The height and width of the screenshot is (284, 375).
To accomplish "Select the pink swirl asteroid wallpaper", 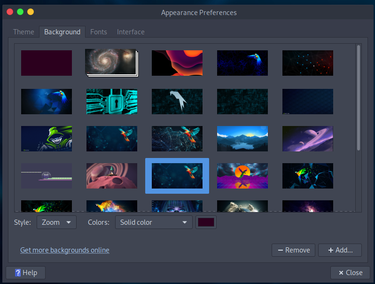I will (112, 176).
